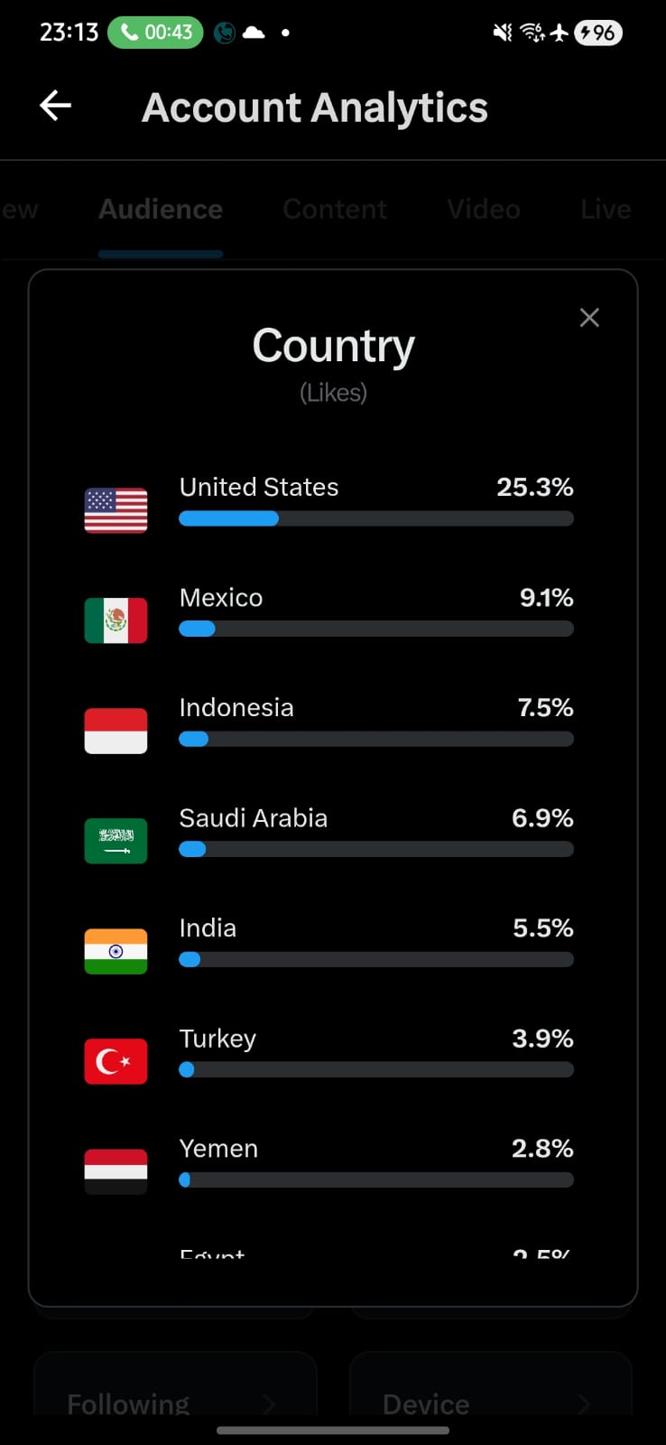Tap the ongoing call timer pill
The height and width of the screenshot is (1445, 666).
pos(155,33)
